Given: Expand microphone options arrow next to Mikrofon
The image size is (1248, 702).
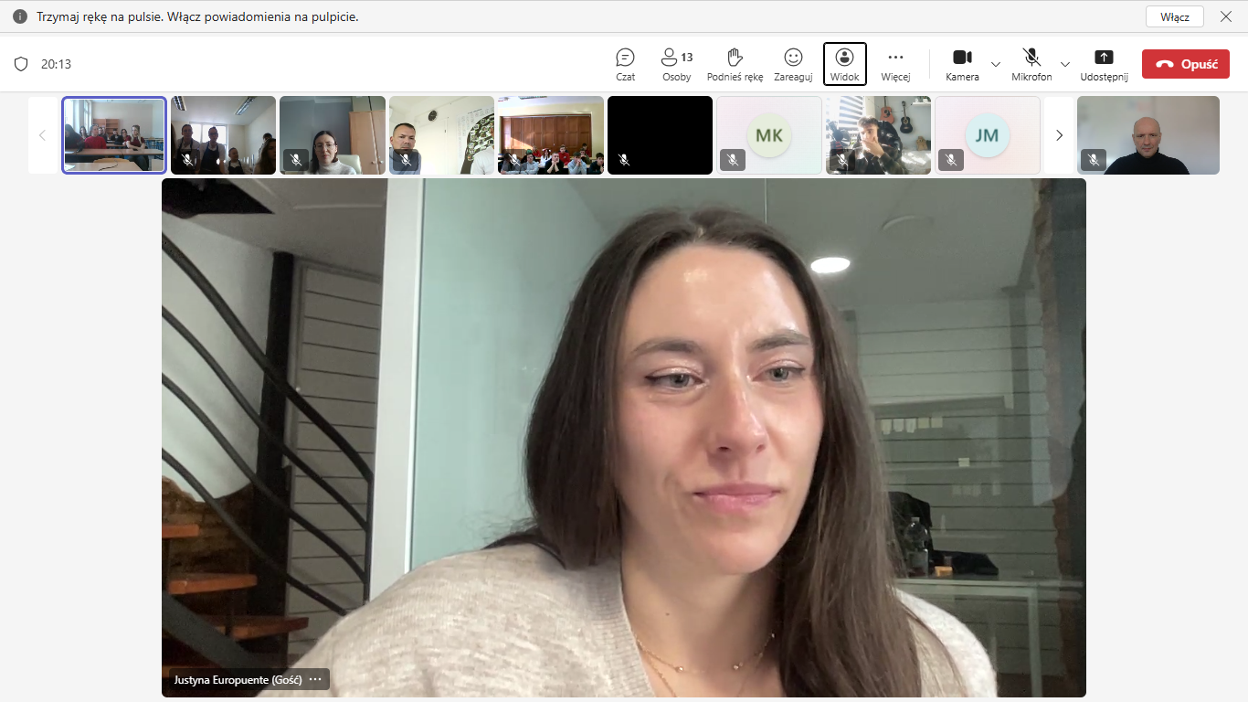Looking at the screenshot, I should (x=1065, y=64).
